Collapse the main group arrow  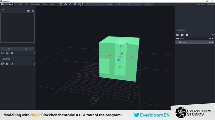[176, 39]
